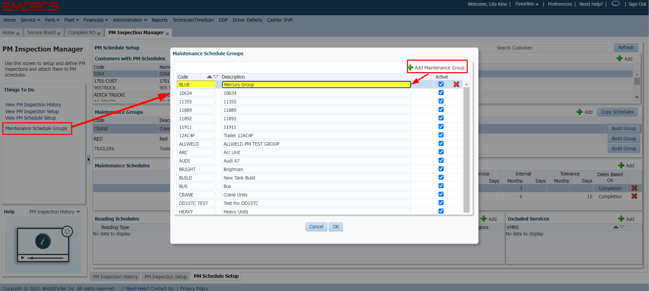Click the Search Customer input field
This screenshot has height=291, width=649.
[x=572, y=48]
